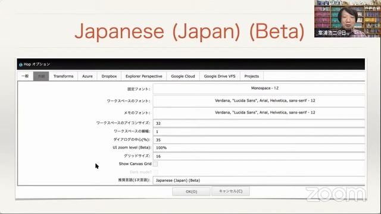
Task: Click the キャンセル(C) cancel button
Action: (230, 191)
